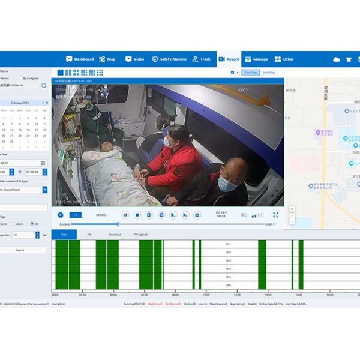
Task: Click the Search button
Action: [20, 250]
